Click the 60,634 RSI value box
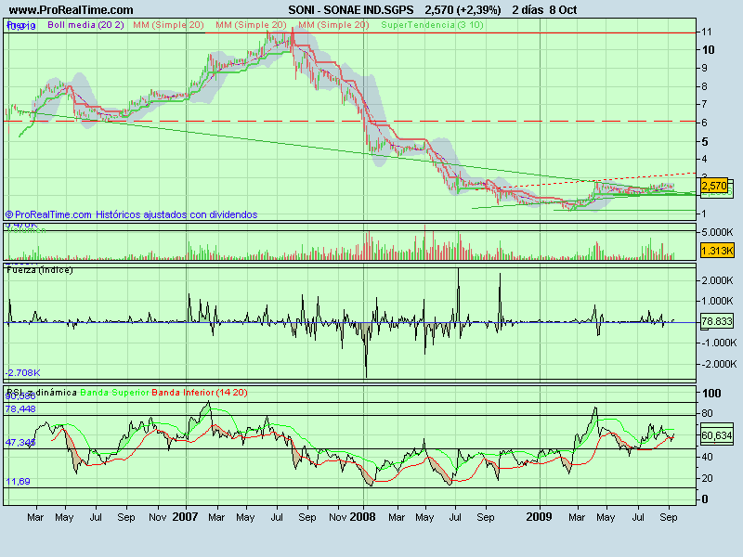The height and width of the screenshot is (557, 743). [x=717, y=434]
